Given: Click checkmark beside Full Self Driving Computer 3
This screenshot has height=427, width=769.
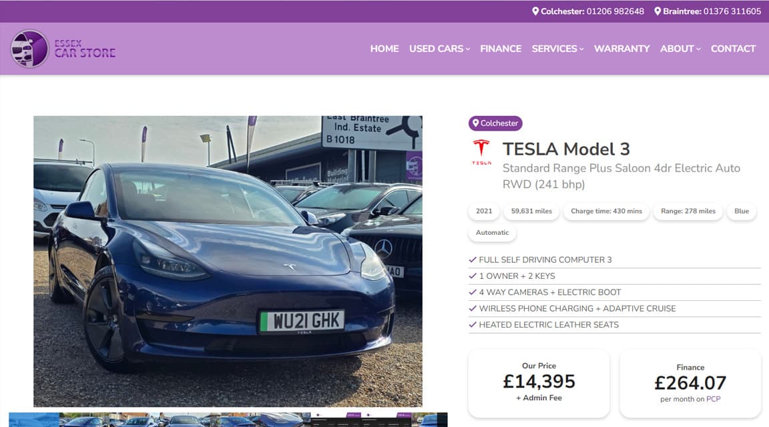Looking at the screenshot, I should tap(473, 260).
